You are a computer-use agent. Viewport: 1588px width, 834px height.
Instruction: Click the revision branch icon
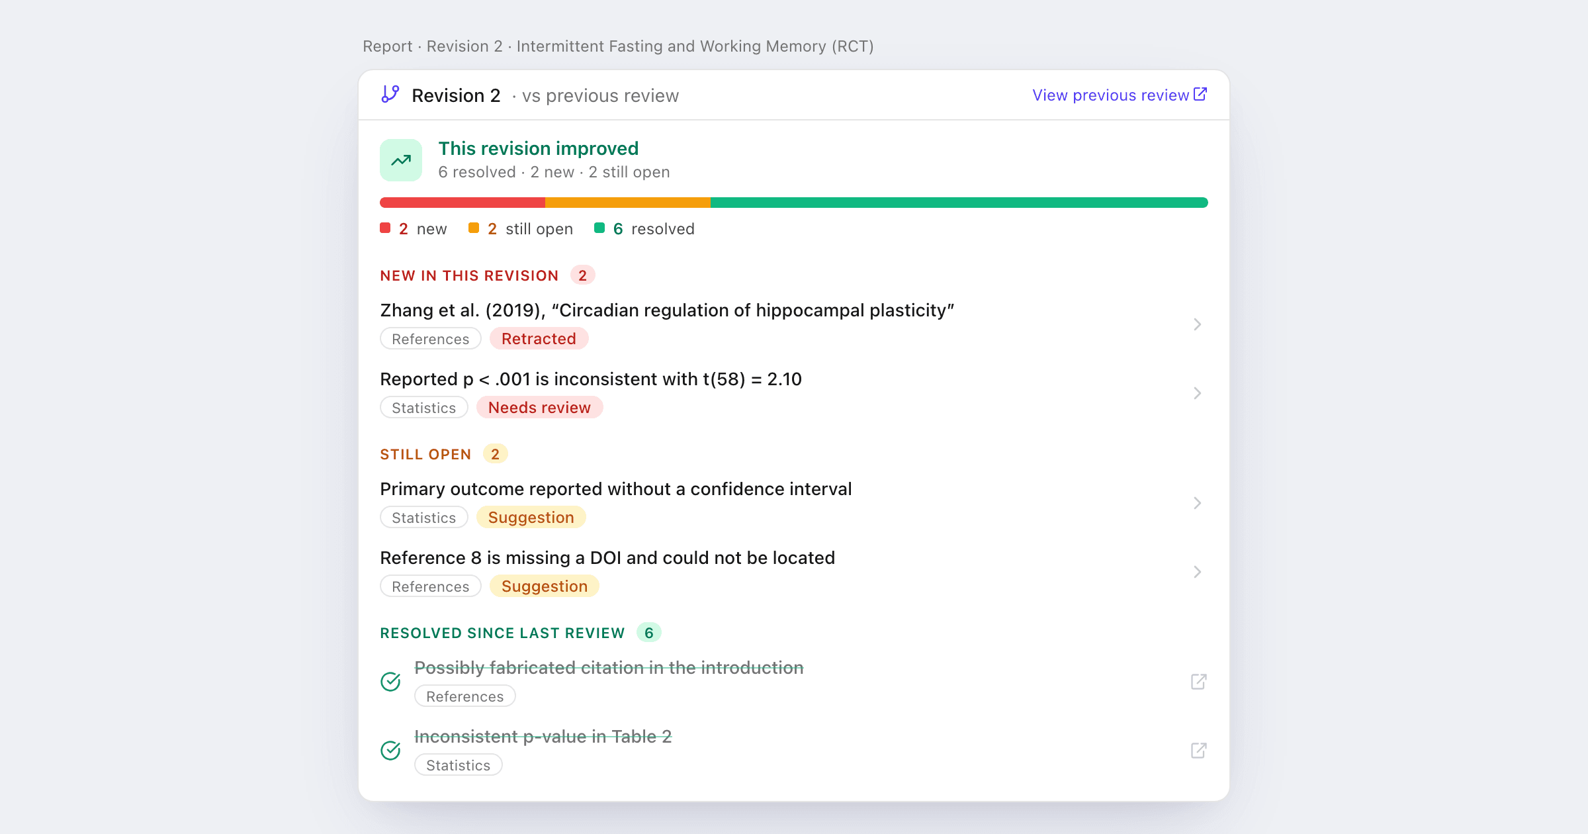pos(390,94)
